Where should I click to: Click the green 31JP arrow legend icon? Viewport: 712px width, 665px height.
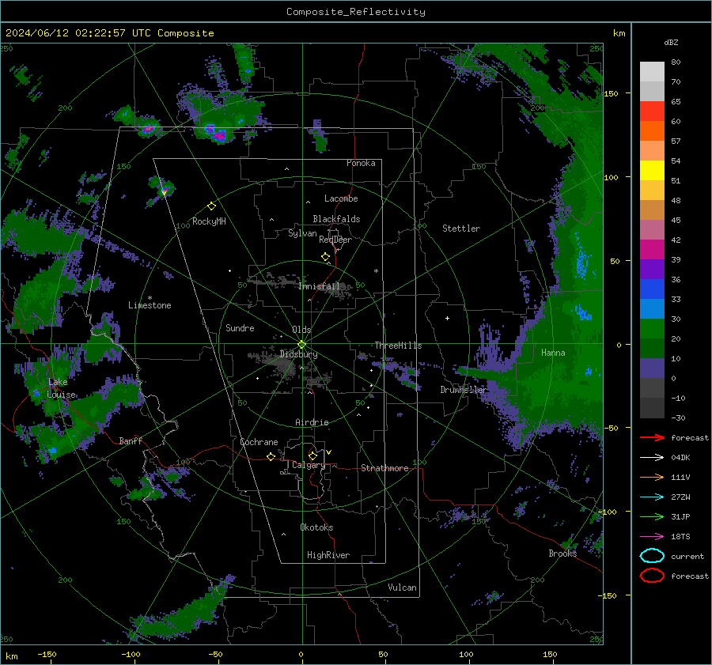[652, 516]
